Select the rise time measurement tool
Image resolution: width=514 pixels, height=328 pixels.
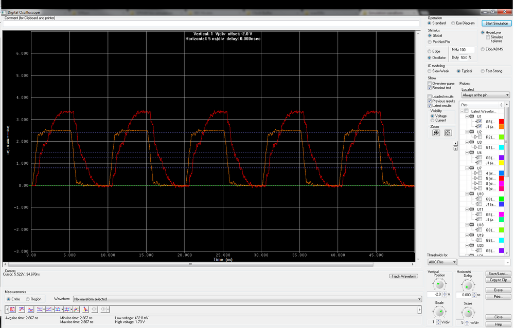click(x=22, y=309)
